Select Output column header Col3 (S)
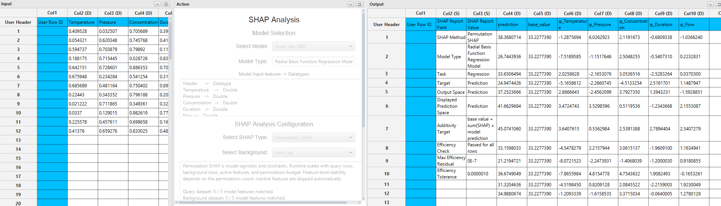This screenshot has width=721, height=206. pos(482,13)
